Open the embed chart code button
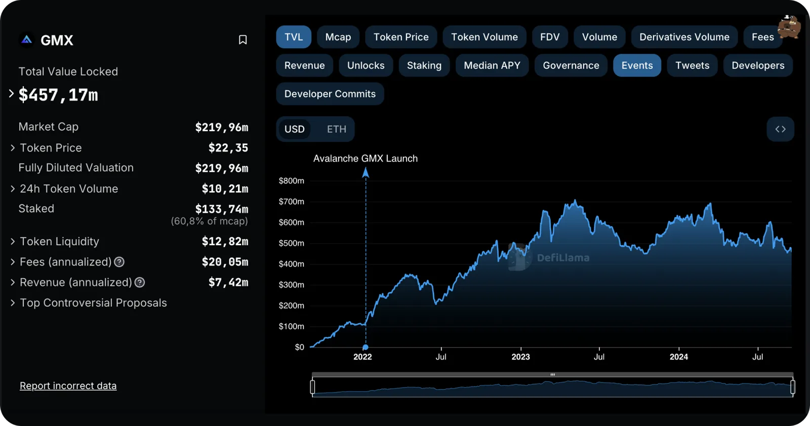This screenshot has height=426, width=810. point(780,129)
